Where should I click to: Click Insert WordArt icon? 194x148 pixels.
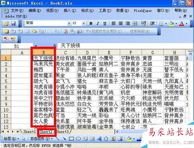tap(99, 139)
